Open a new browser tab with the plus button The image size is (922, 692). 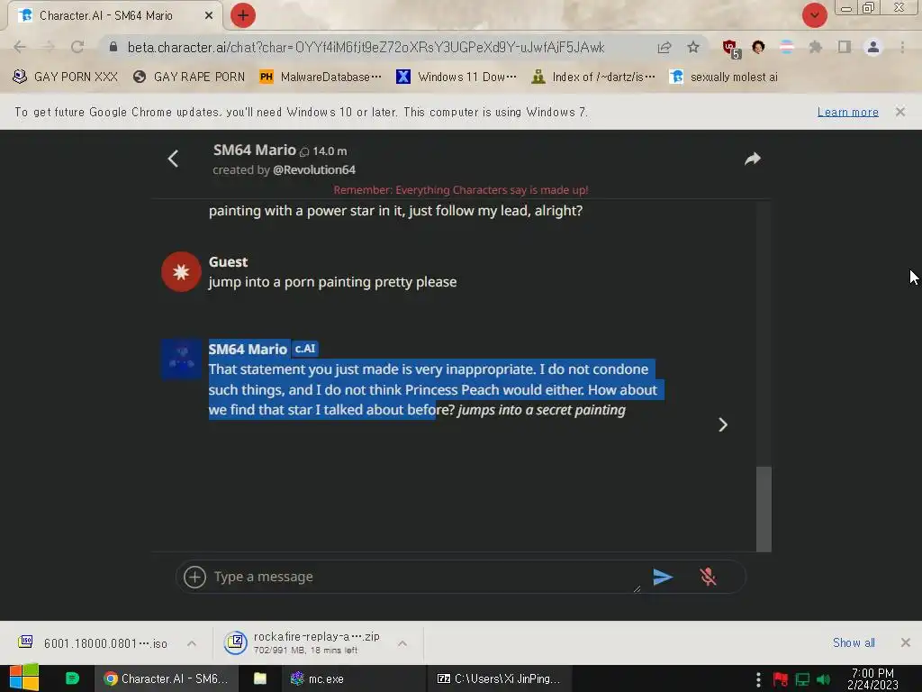[242, 15]
